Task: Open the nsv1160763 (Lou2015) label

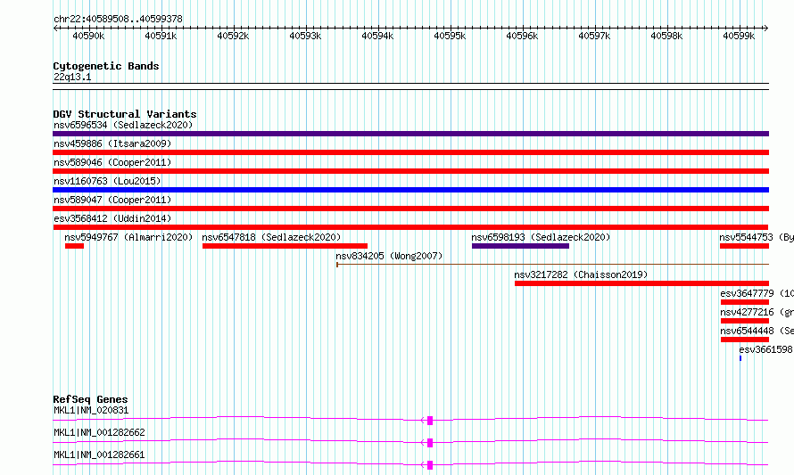Action: click(107, 181)
